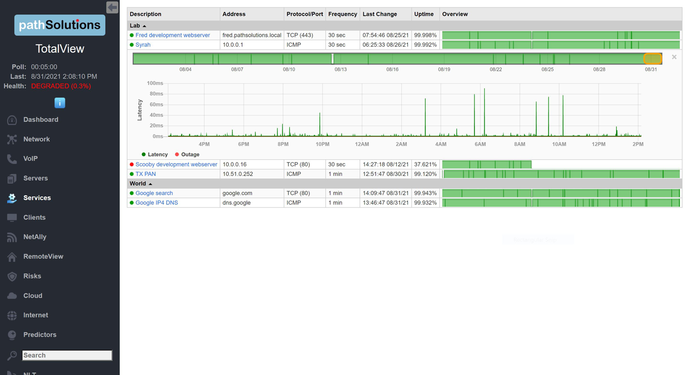Screen dimensions: 687x375
Task: Toggle the Outage legend series
Action: (187, 155)
